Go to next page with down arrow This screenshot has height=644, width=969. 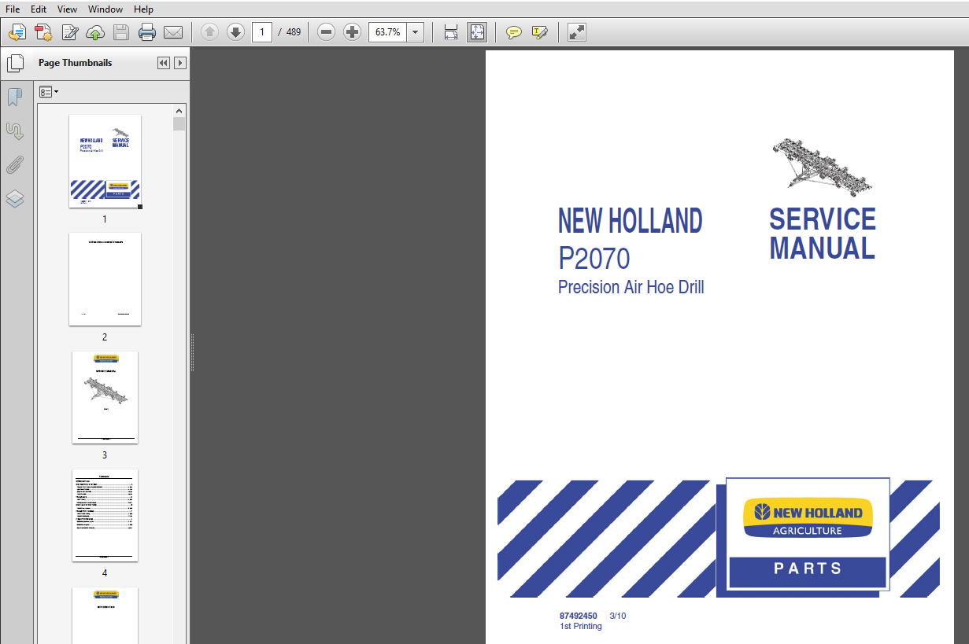[x=235, y=32]
